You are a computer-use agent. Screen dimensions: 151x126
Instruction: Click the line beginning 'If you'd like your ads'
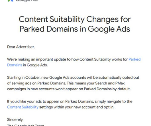pos(70,101)
